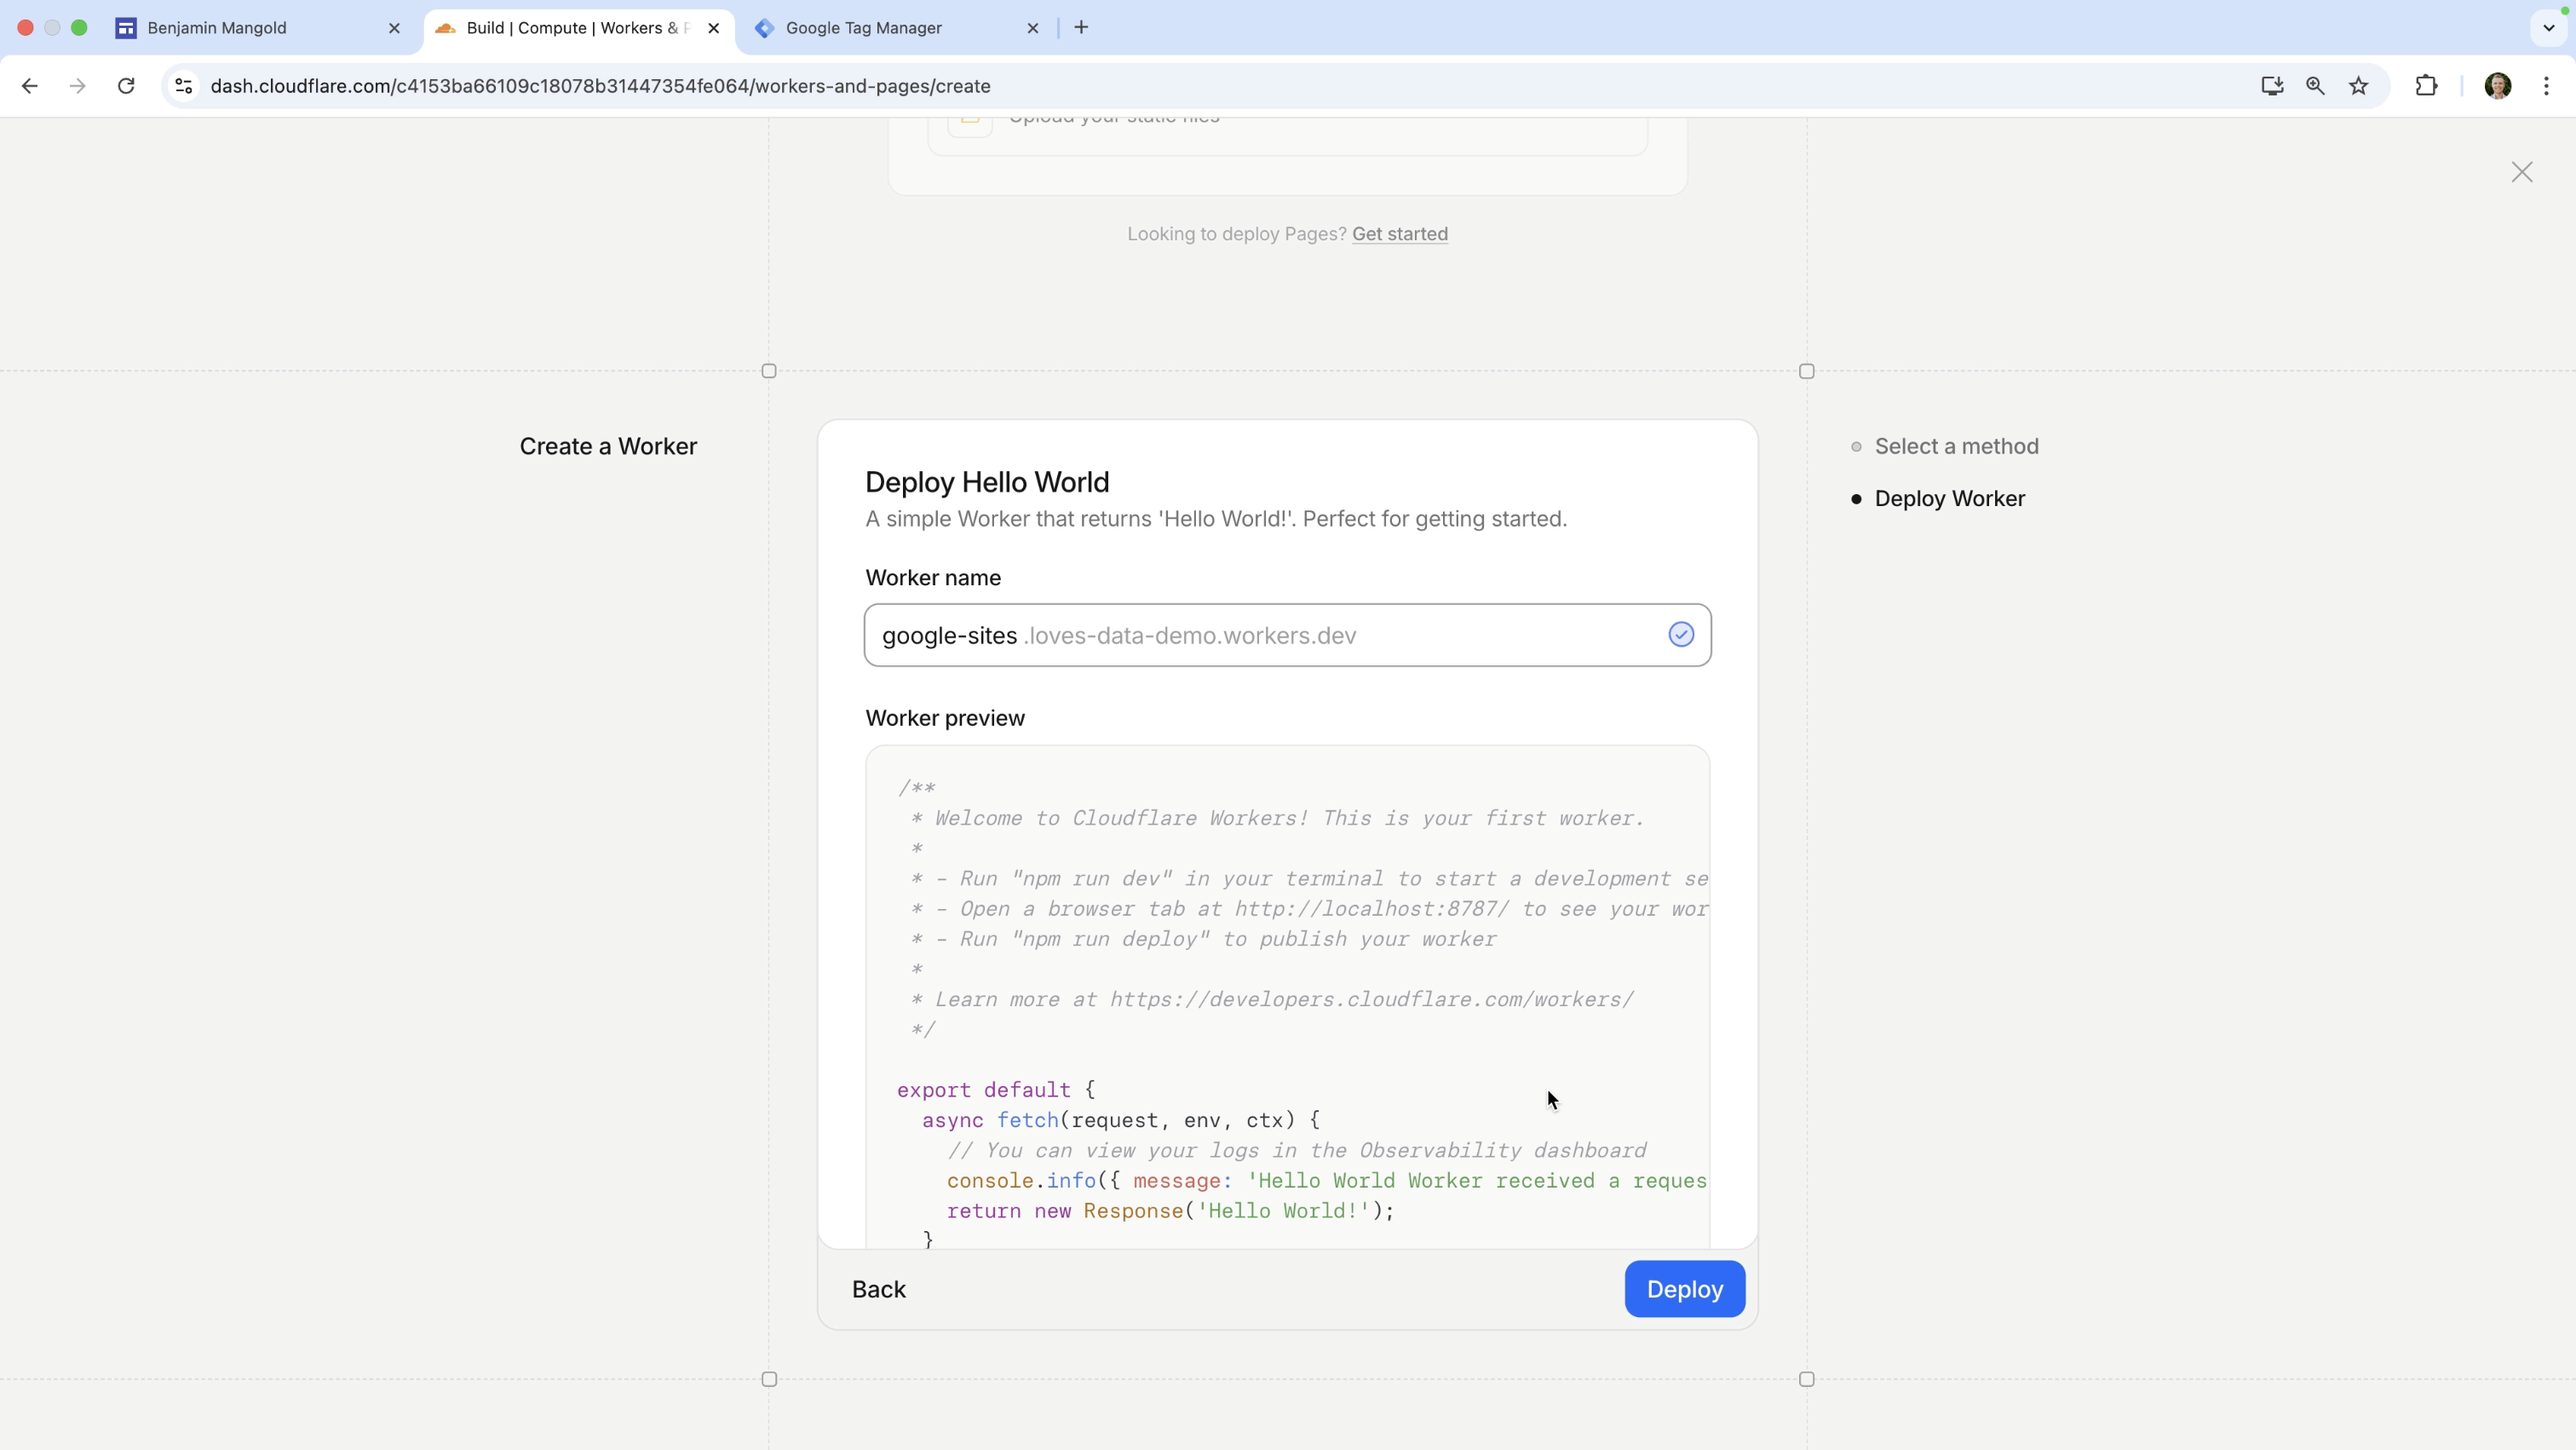Open the Chrome three-dot menu
The height and width of the screenshot is (1450, 2576).
pyautogui.click(x=2546, y=86)
